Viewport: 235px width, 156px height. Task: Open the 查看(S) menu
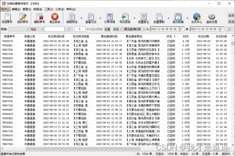click(27, 9)
